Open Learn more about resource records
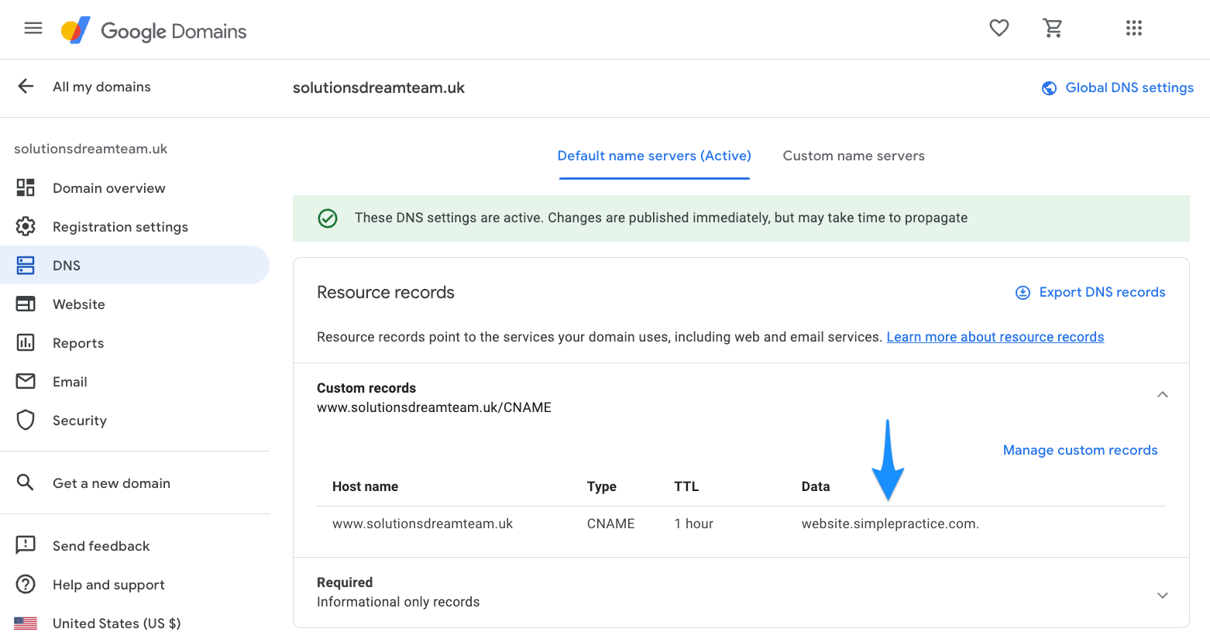Image resolution: width=1210 pixels, height=639 pixels. point(995,337)
